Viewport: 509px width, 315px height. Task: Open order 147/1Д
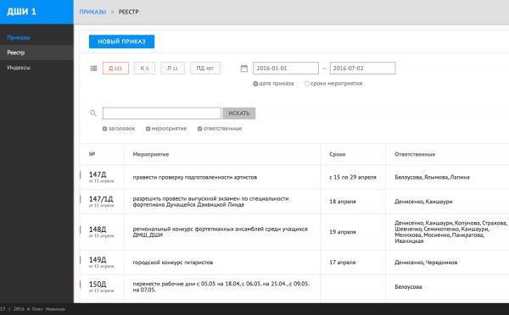[x=101, y=199]
